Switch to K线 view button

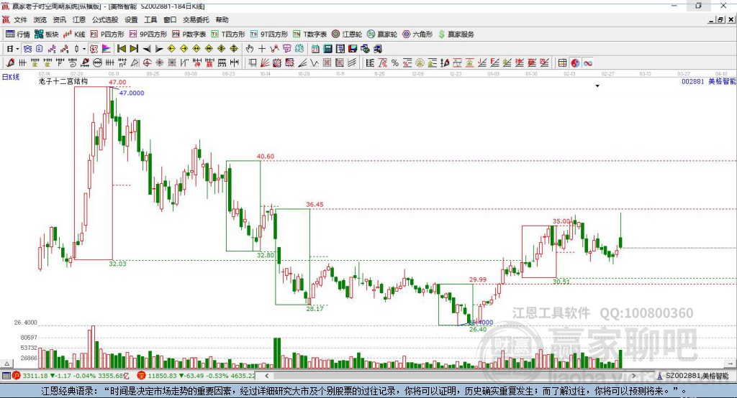point(74,34)
